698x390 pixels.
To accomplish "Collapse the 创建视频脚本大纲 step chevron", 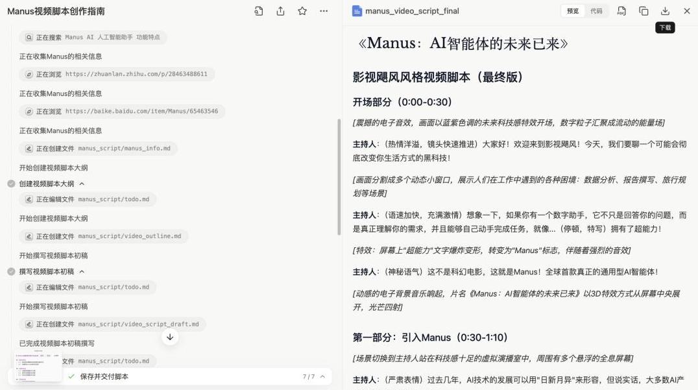I will (x=82, y=184).
